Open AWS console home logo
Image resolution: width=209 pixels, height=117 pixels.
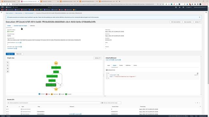pyautogui.click(x=3, y=7)
